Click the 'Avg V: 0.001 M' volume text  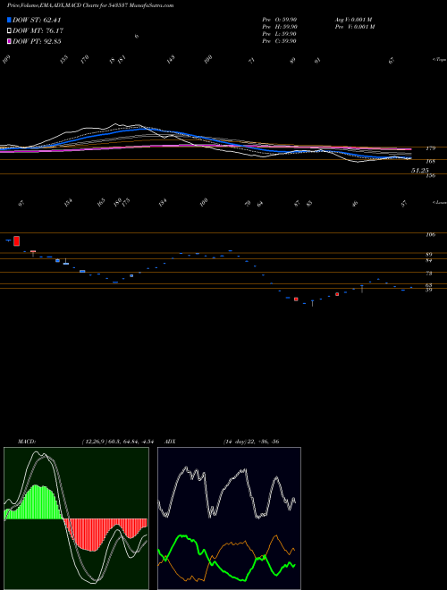point(354,20)
